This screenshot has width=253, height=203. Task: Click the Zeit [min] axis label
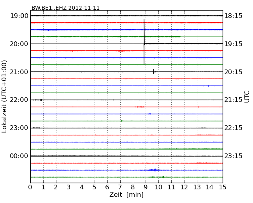coord(126,194)
